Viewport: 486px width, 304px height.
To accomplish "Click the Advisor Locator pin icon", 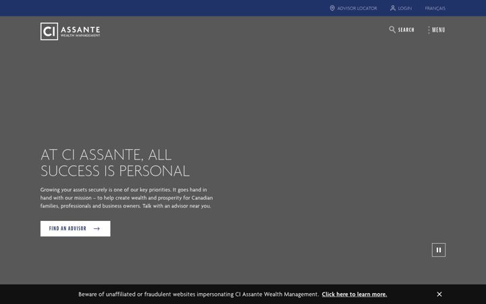I will 332,8.
